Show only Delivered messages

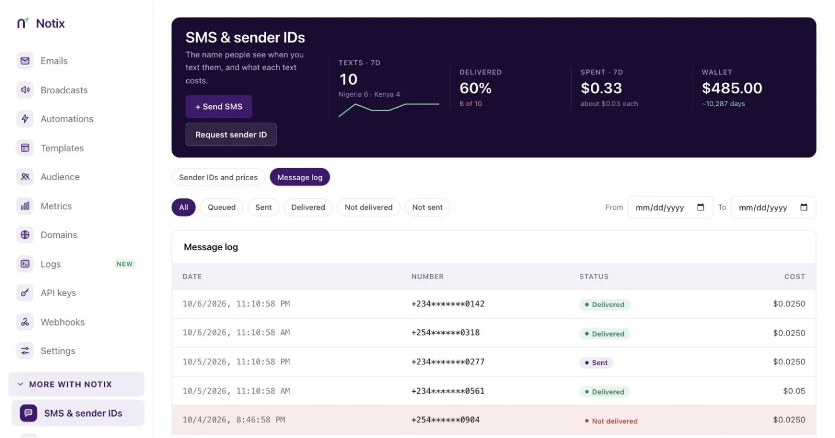[x=308, y=207]
